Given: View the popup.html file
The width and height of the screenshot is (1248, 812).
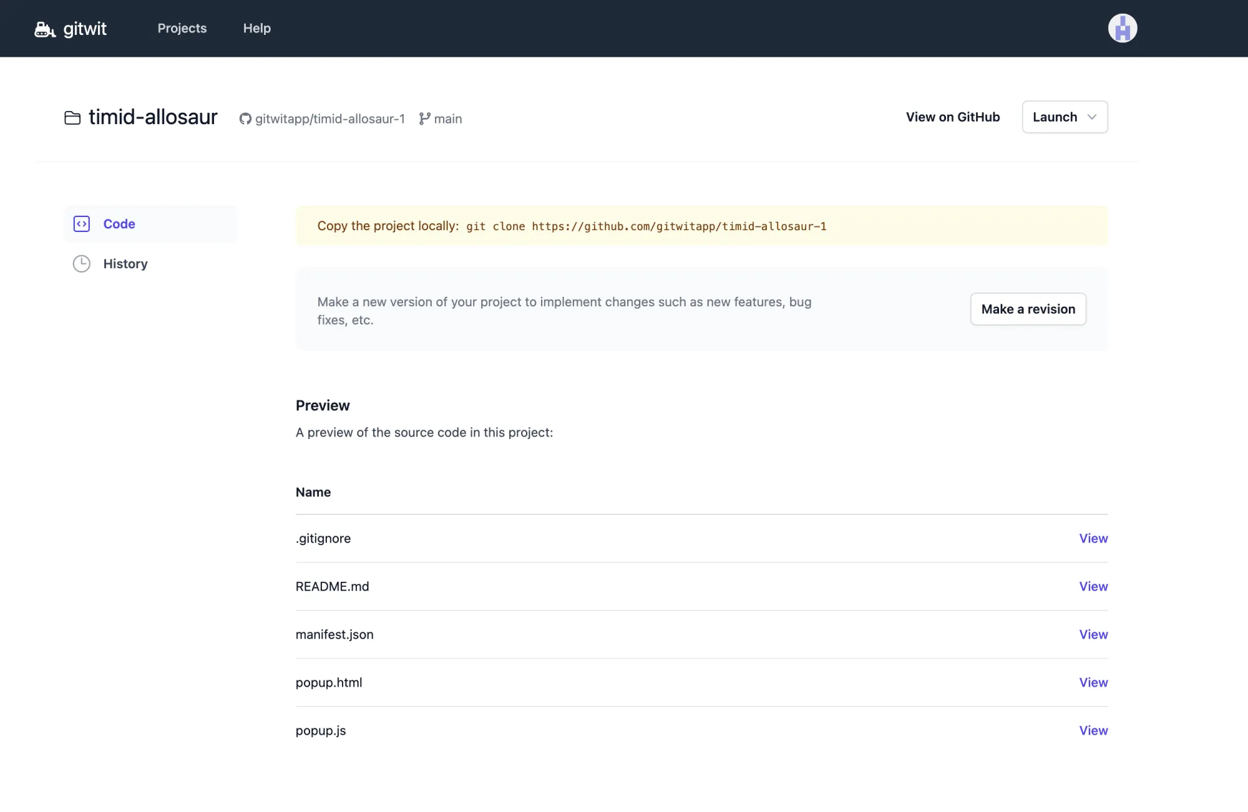Looking at the screenshot, I should (1093, 682).
